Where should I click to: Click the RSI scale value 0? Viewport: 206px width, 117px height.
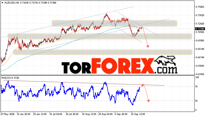[x=196, y=110]
